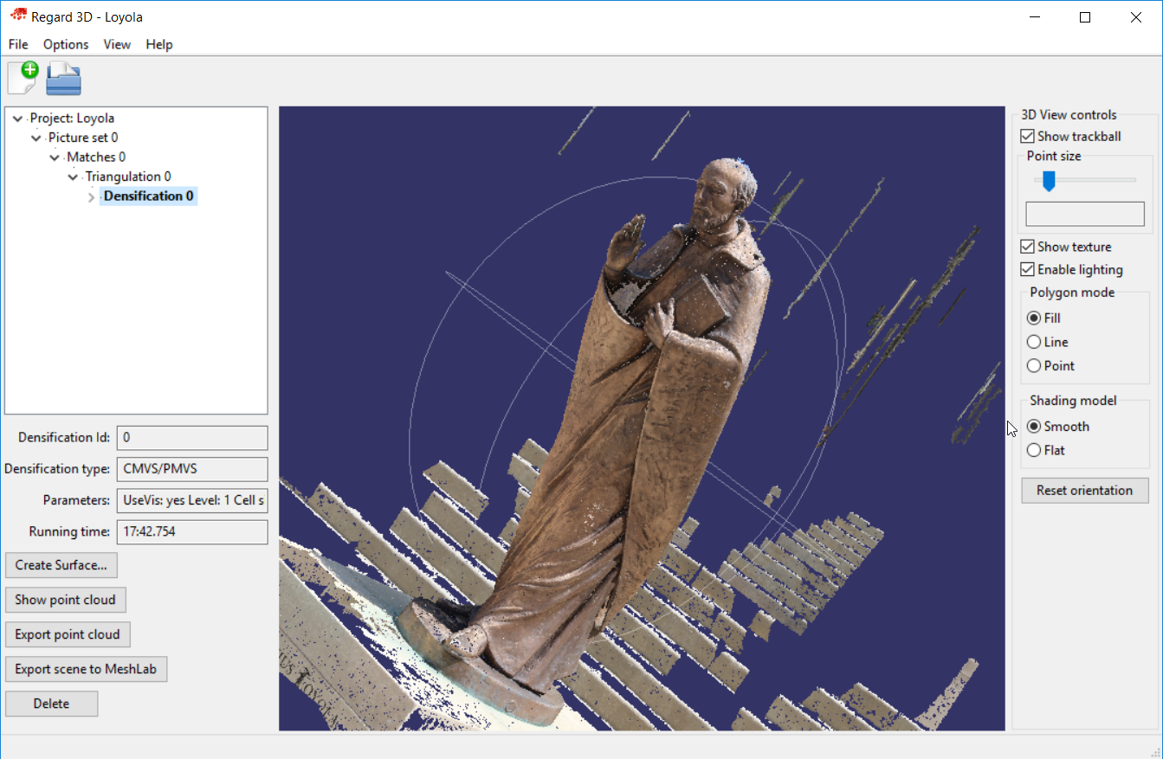Click the Open Project folder icon
Screen dimensions: 1163x759
coord(64,79)
